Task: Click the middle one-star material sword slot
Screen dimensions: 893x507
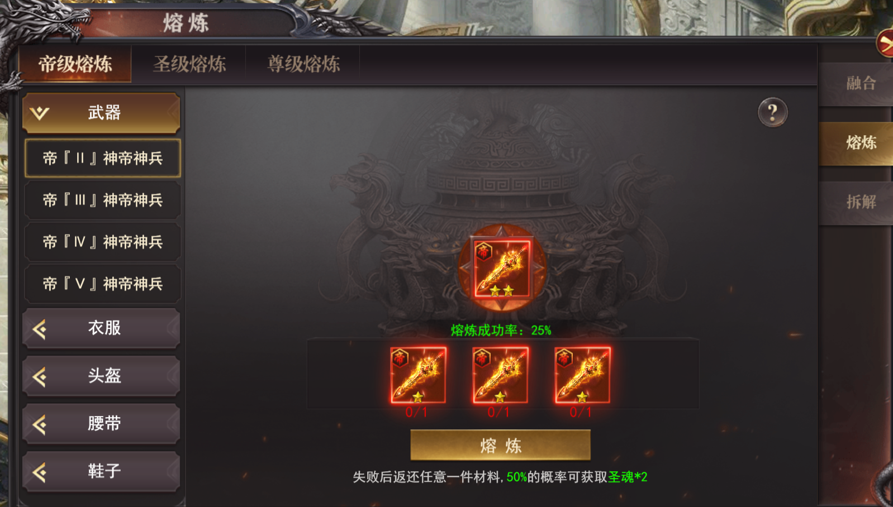Action: tap(500, 375)
